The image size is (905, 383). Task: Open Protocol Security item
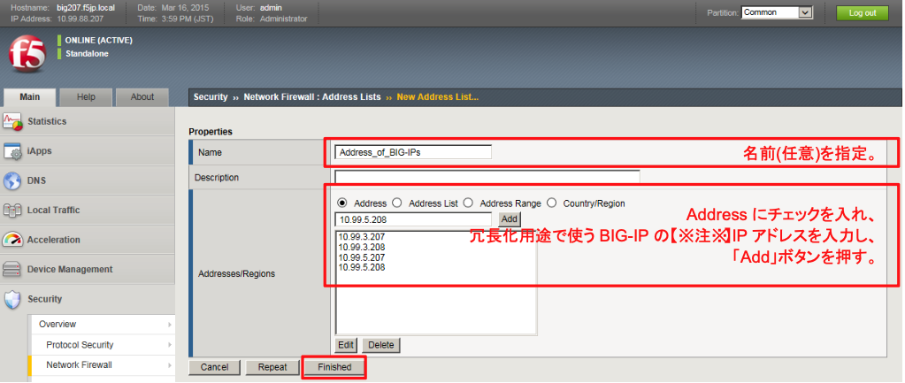[101, 345]
